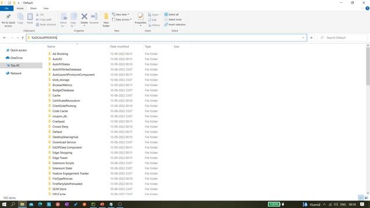This screenshot has height=208, width=370.
Task: Switch to details view button
Action: 361,198
